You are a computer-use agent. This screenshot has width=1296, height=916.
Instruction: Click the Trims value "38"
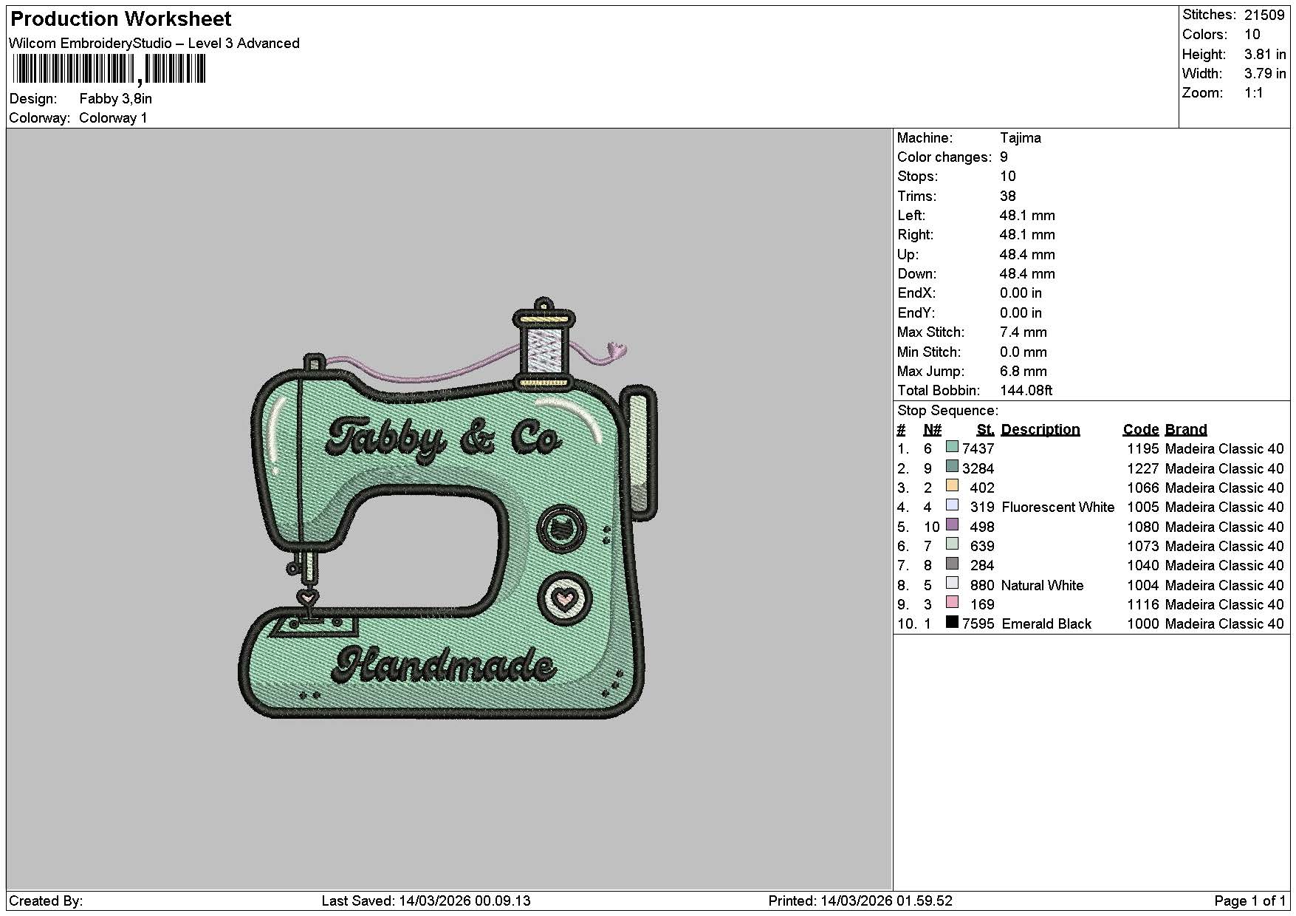point(1008,196)
